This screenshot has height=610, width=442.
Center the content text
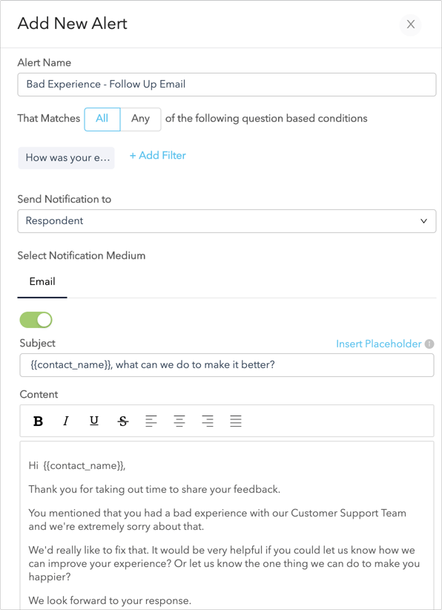(x=179, y=421)
